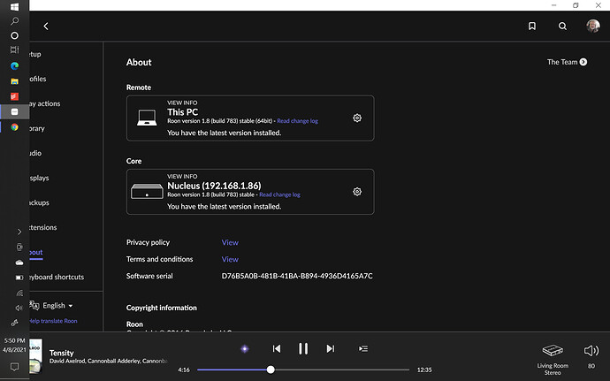
Task: Open settings gear for This PC
Action: pos(357,118)
